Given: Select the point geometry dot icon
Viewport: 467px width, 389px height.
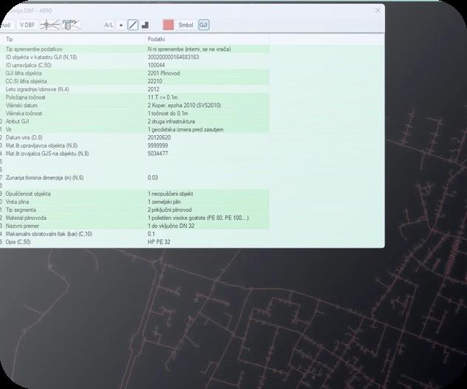Looking at the screenshot, I should point(121,25).
